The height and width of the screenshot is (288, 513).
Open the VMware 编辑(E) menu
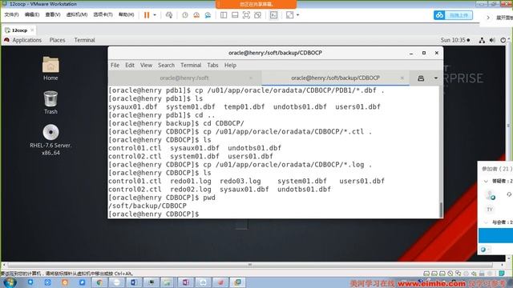32,14
